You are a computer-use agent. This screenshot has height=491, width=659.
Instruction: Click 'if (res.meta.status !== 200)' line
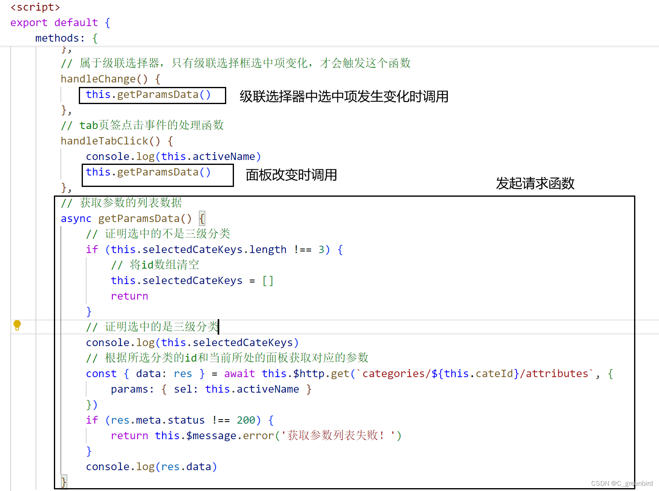(x=180, y=420)
